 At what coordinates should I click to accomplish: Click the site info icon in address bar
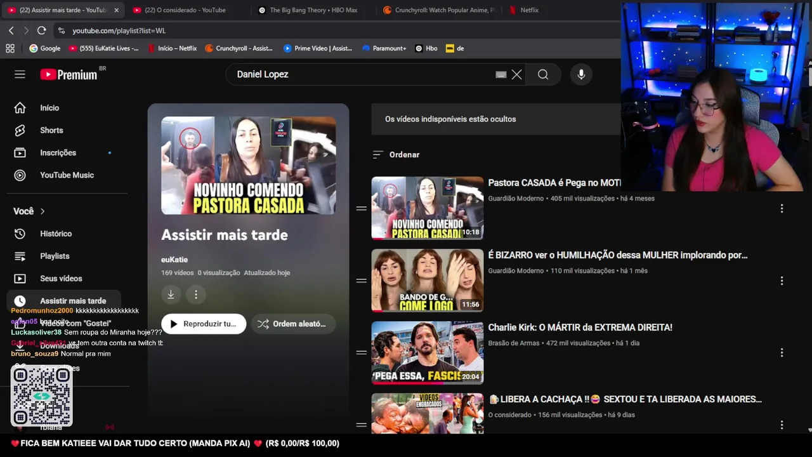click(61, 30)
